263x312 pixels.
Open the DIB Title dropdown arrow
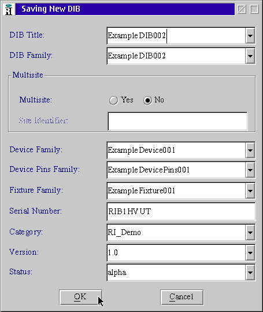tap(250, 36)
